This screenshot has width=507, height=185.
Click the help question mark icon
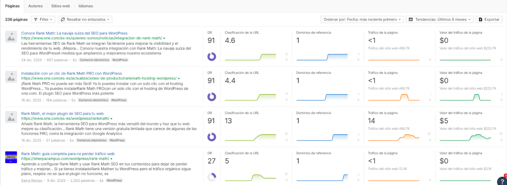pos(501,181)
